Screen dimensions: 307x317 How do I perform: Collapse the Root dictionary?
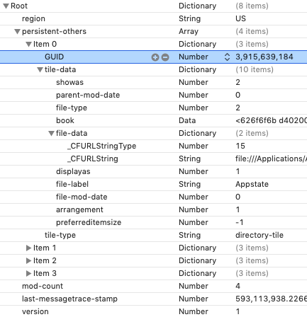pyautogui.click(x=6, y=6)
